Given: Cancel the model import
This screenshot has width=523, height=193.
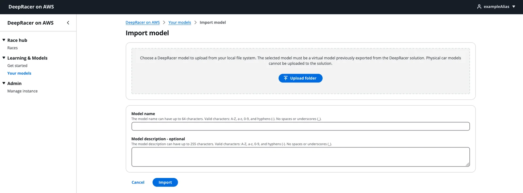Looking at the screenshot, I should [138, 183].
